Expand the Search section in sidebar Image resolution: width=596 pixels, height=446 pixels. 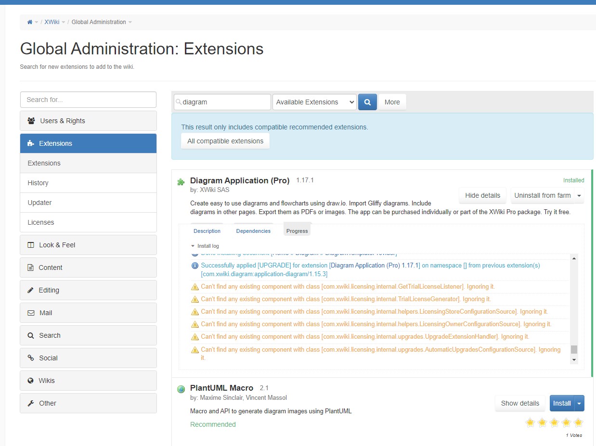point(88,335)
